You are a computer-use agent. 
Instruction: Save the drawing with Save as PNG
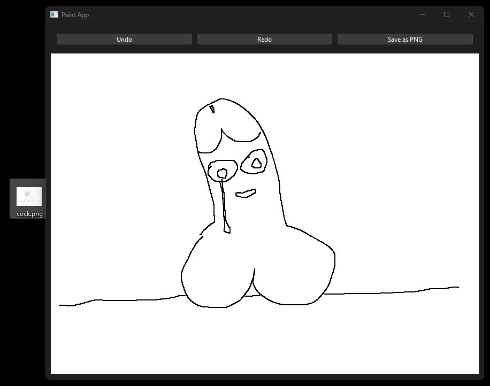(405, 39)
